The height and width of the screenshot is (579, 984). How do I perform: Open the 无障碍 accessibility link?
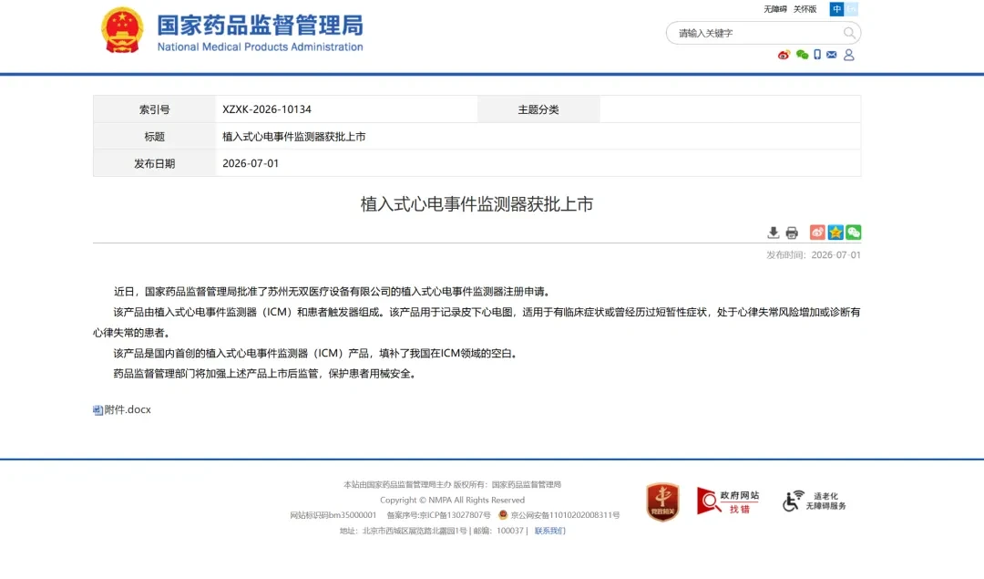775,9
